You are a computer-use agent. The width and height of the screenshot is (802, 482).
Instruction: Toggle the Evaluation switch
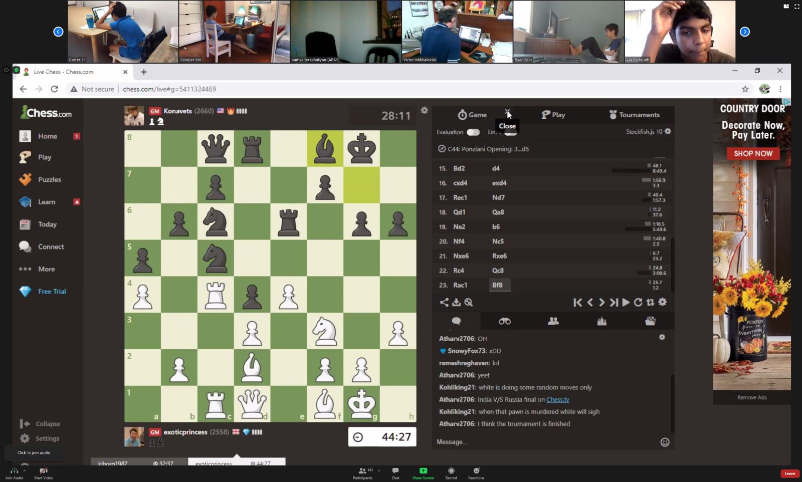pyautogui.click(x=473, y=132)
